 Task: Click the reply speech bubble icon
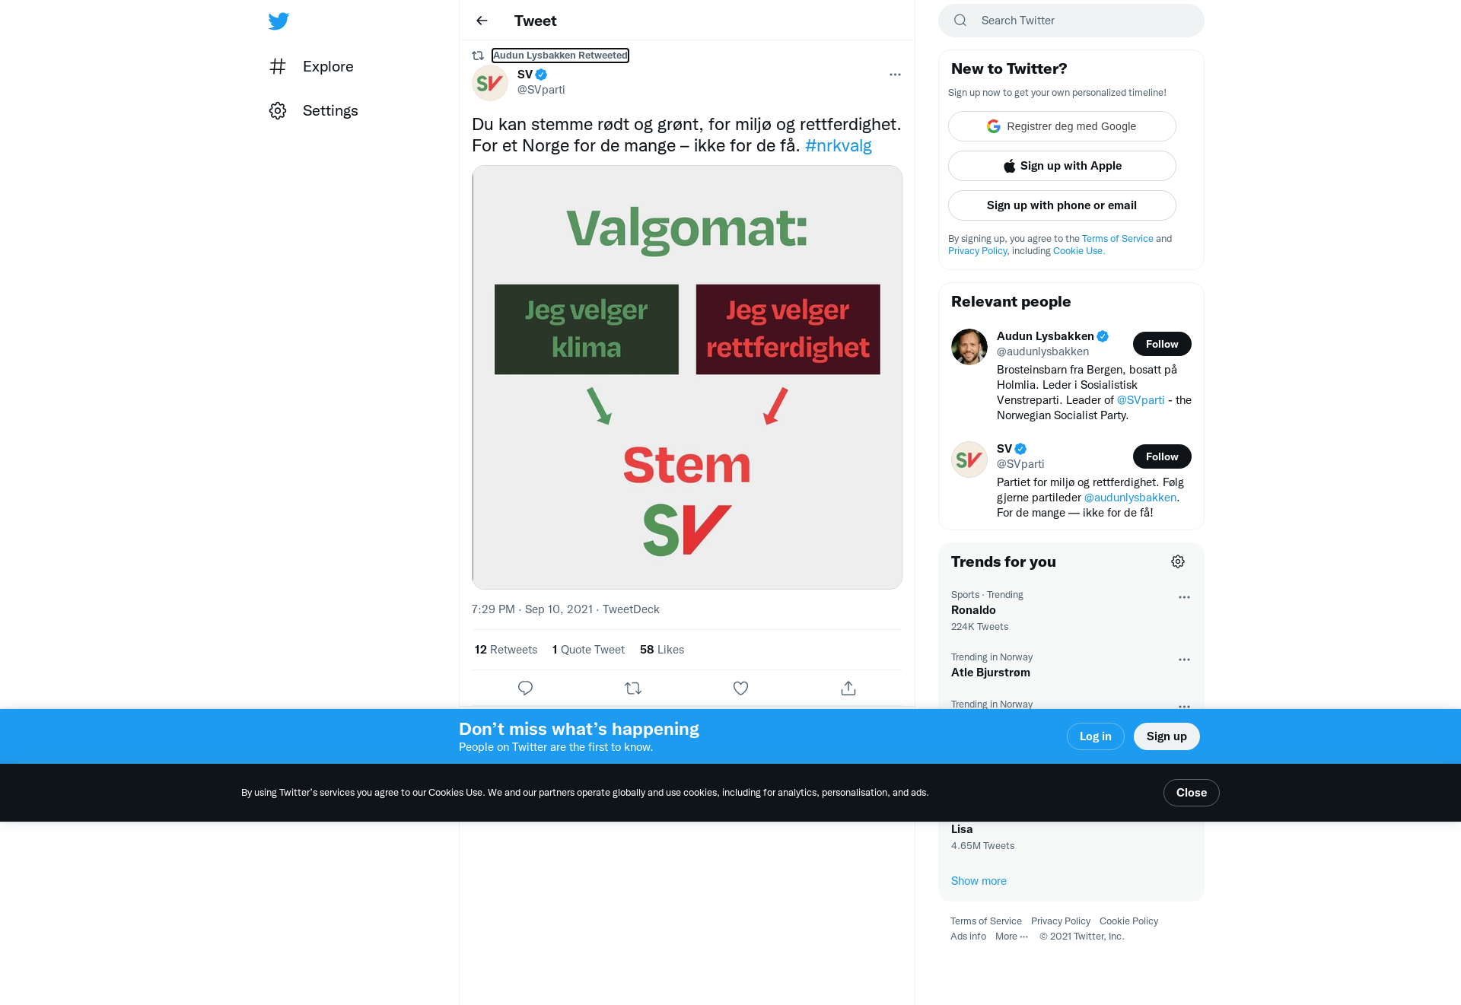(525, 688)
